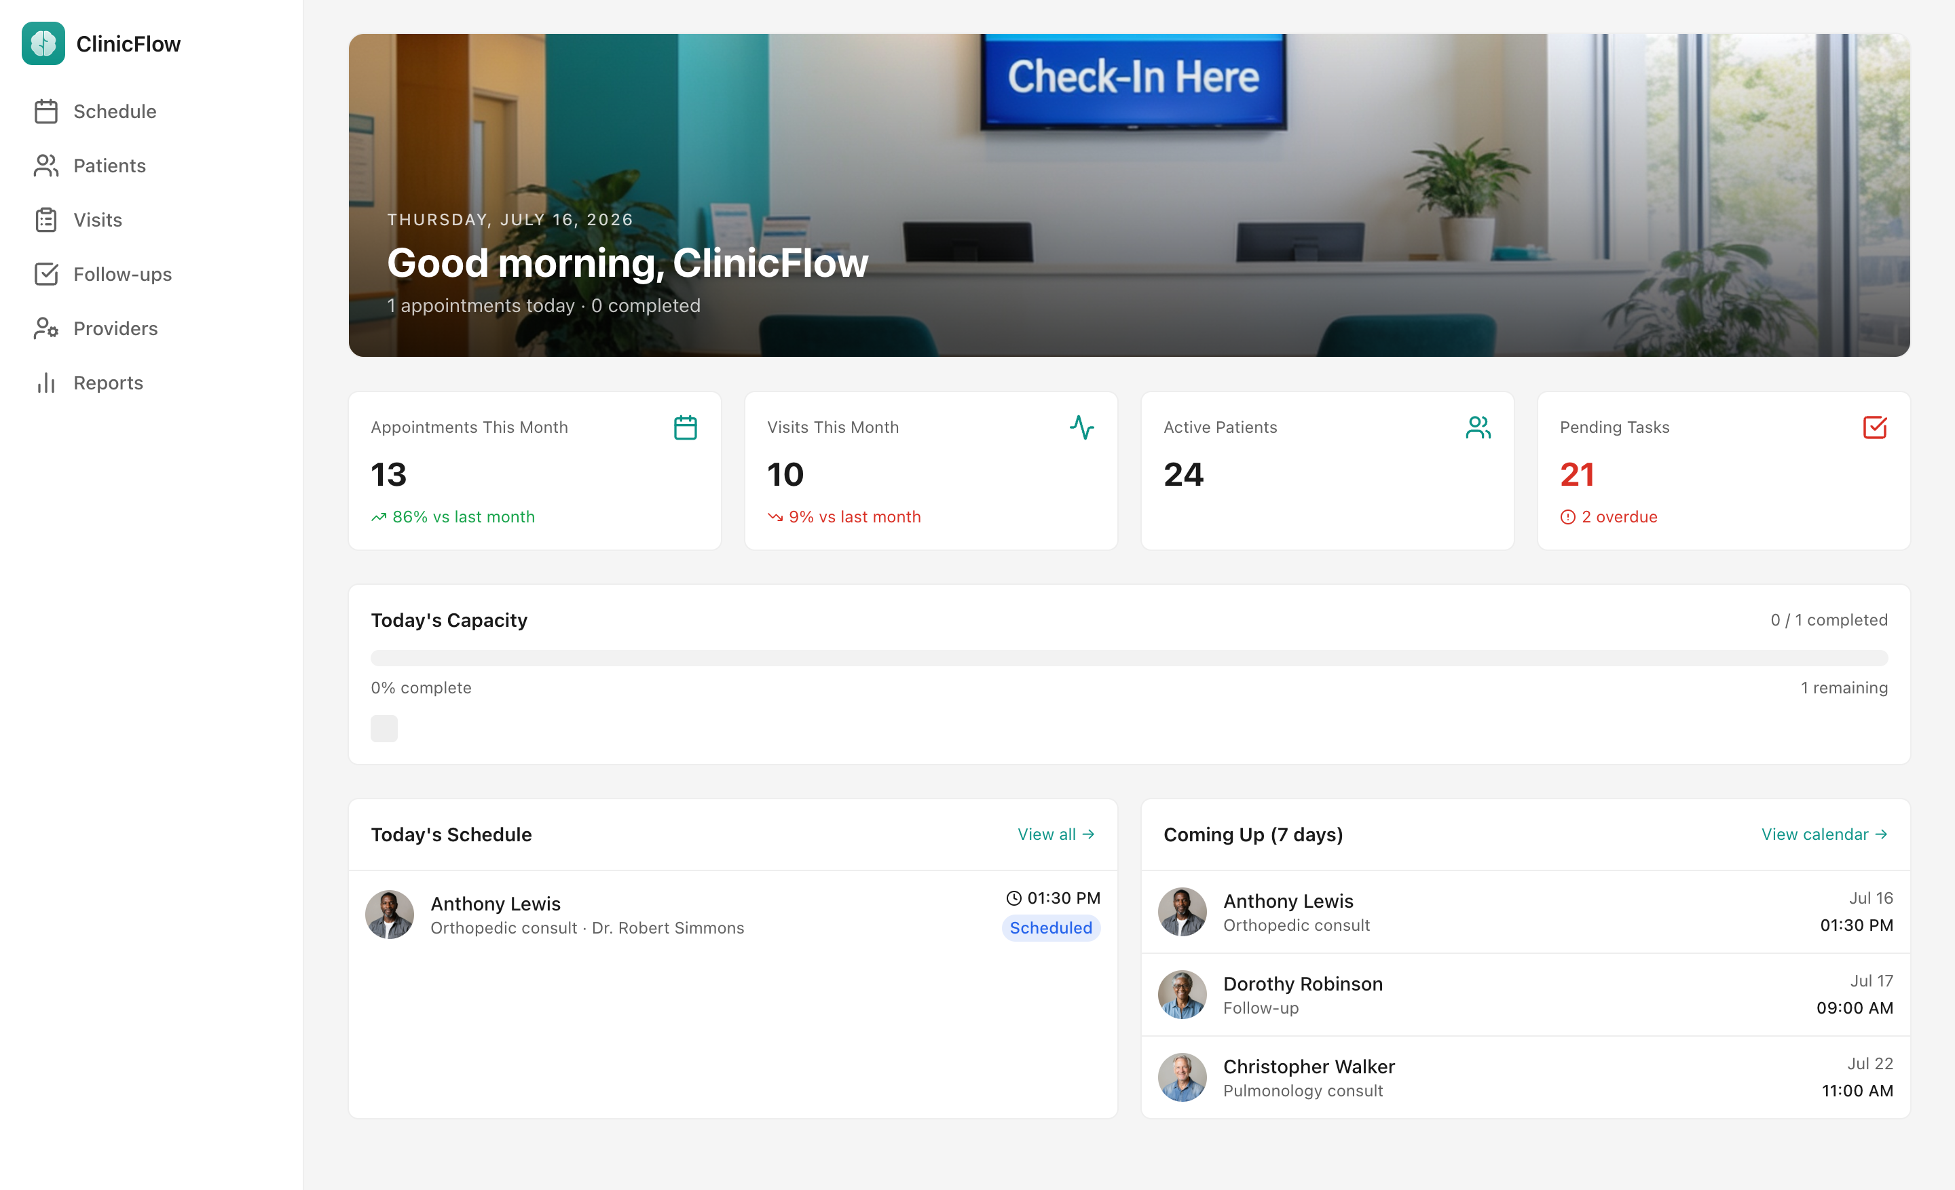Click the Providers user-gear icon in sidebar
Viewport: 1955px width, 1190px height.
point(46,328)
